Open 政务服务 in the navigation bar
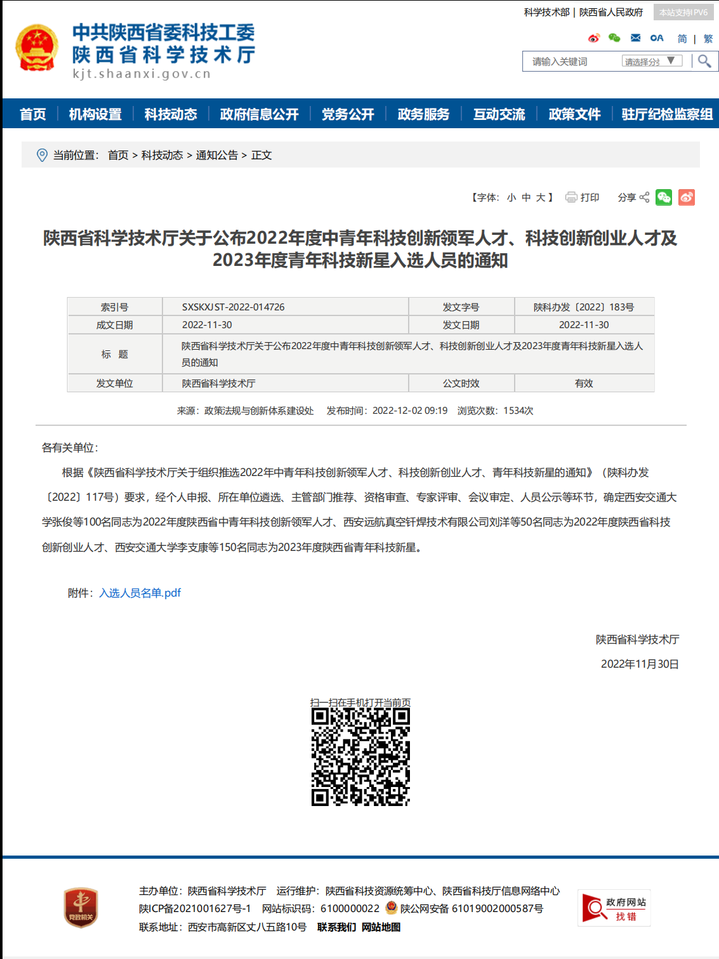The height and width of the screenshot is (959, 719). 423,114
